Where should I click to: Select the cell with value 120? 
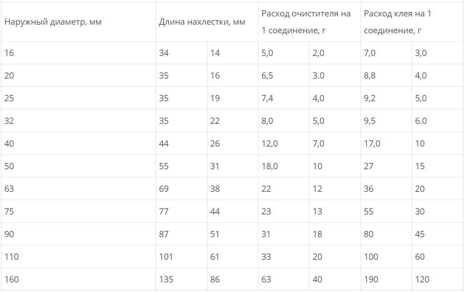coord(422,279)
